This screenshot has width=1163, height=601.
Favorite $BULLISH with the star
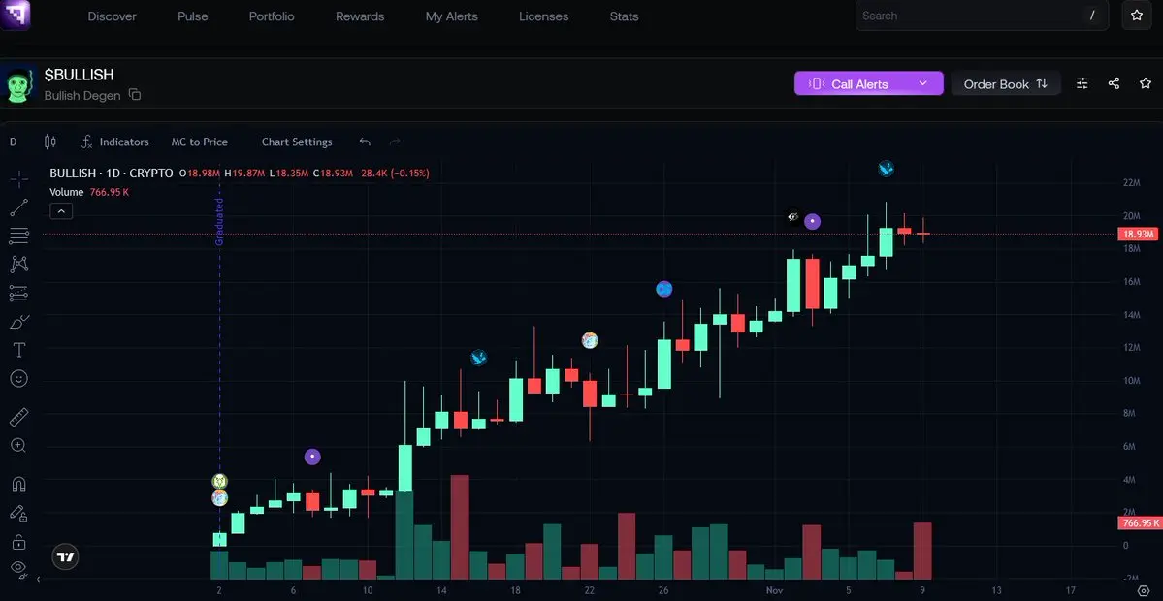(x=1146, y=83)
